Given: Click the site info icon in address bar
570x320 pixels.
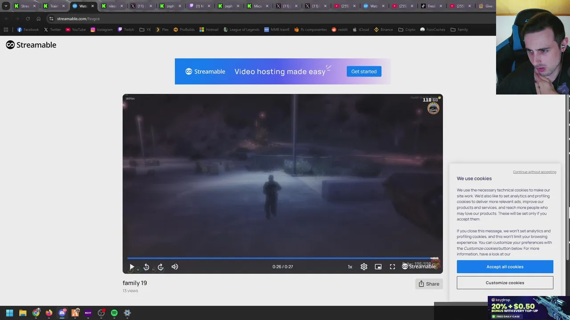Looking at the screenshot, I should [x=51, y=19].
